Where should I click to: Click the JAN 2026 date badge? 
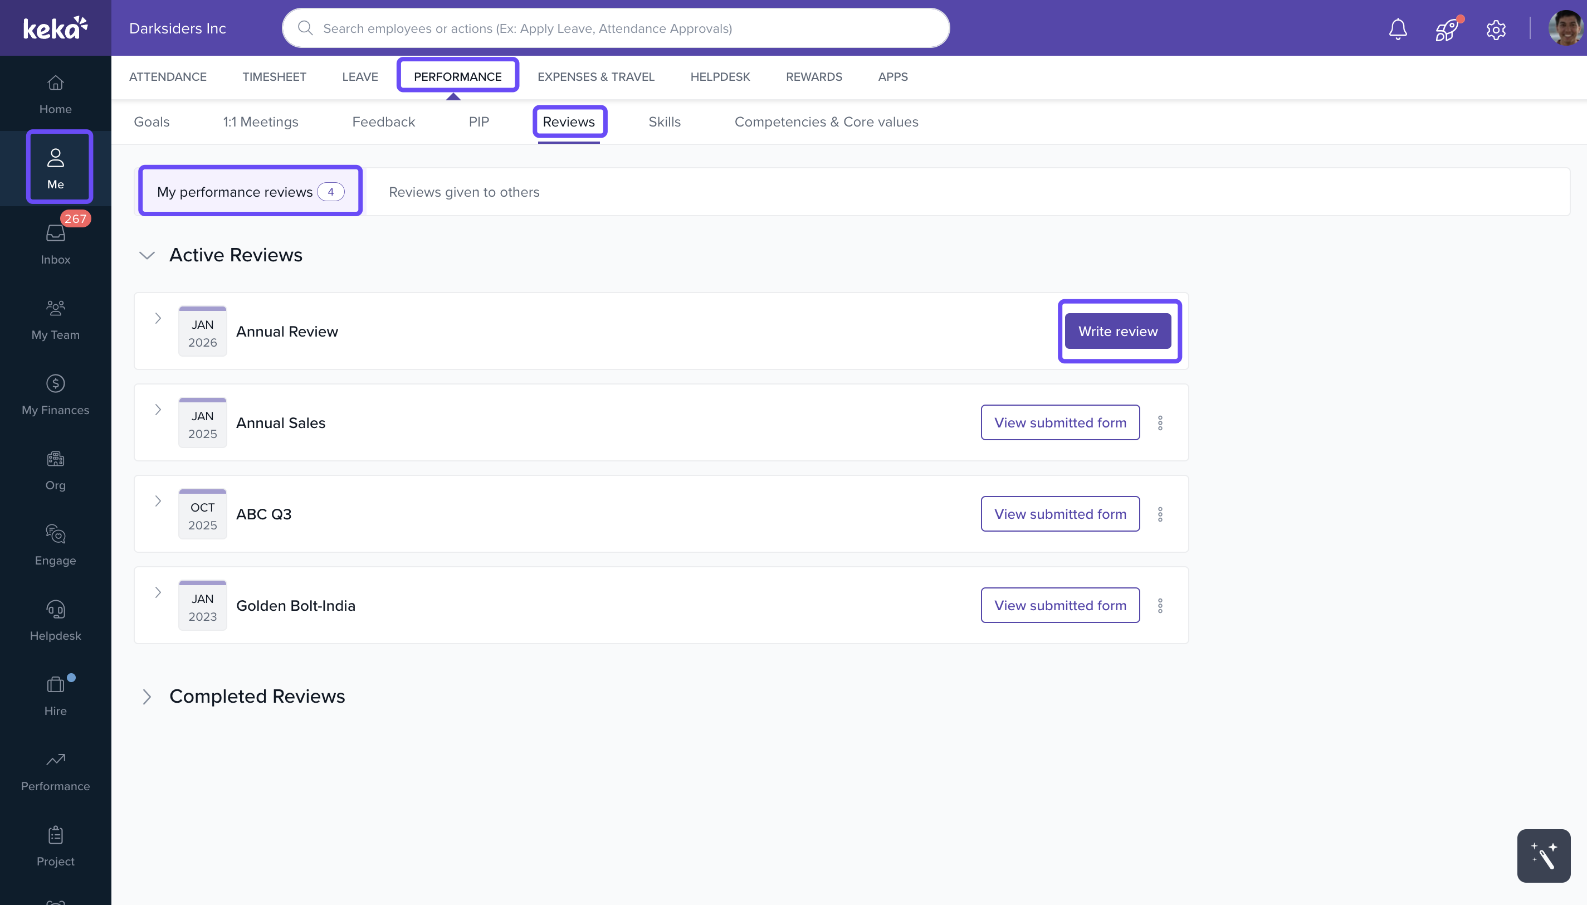click(x=203, y=331)
